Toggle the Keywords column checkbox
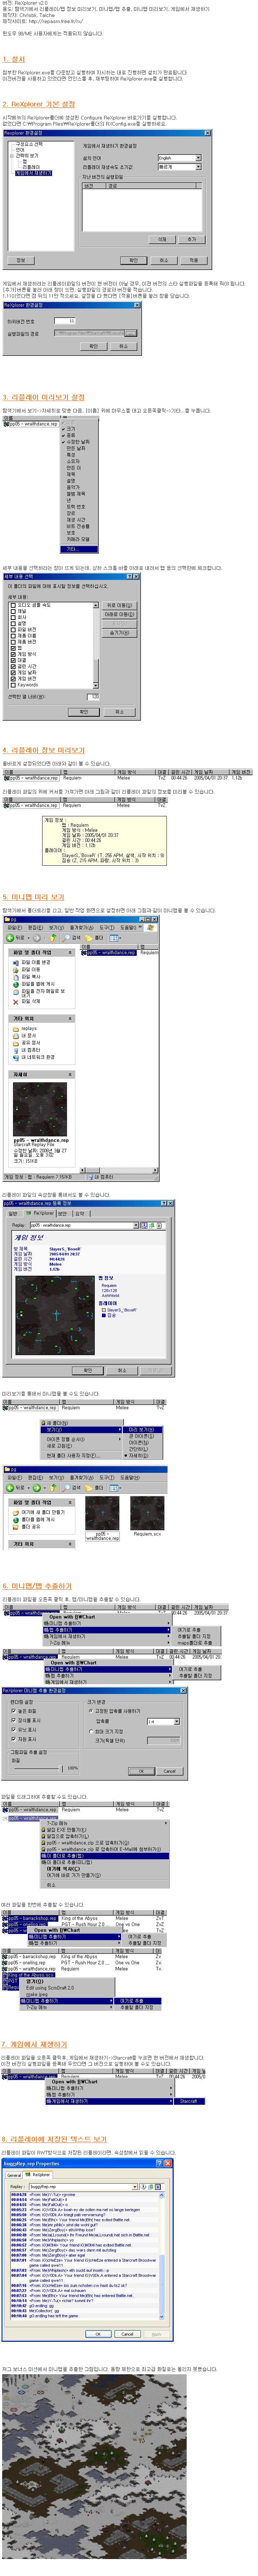Screen dimensions: 258x2576 [x=13, y=685]
